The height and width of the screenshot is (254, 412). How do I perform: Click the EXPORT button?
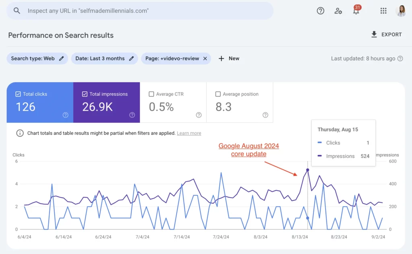point(386,35)
